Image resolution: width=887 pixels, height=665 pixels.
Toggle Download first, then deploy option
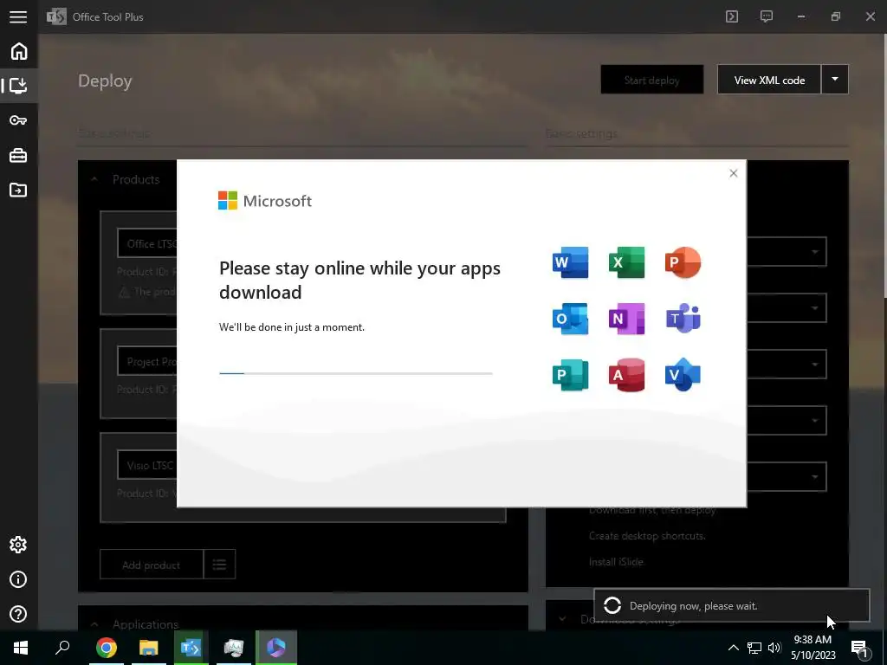pyautogui.click(x=653, y=511)
